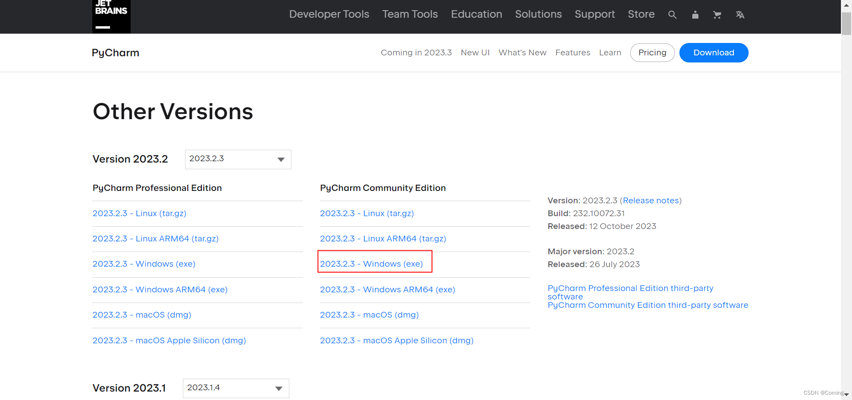This screenshot has width=852, height=400.
Task: Click the Download button
Action: (714, 52)
